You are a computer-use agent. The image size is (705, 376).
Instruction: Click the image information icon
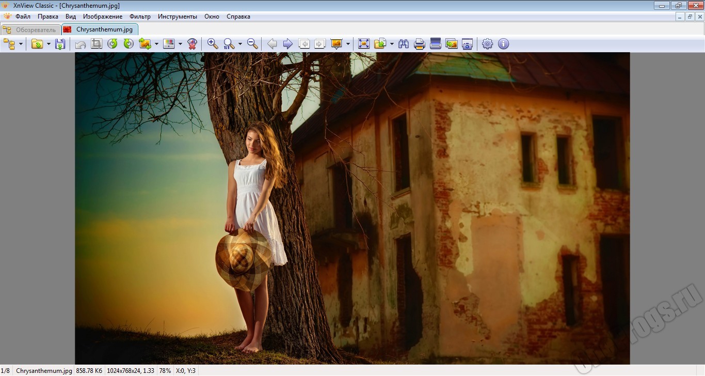point(503,44)
